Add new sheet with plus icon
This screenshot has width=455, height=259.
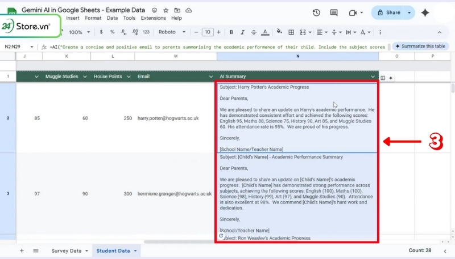pos(22,250)
